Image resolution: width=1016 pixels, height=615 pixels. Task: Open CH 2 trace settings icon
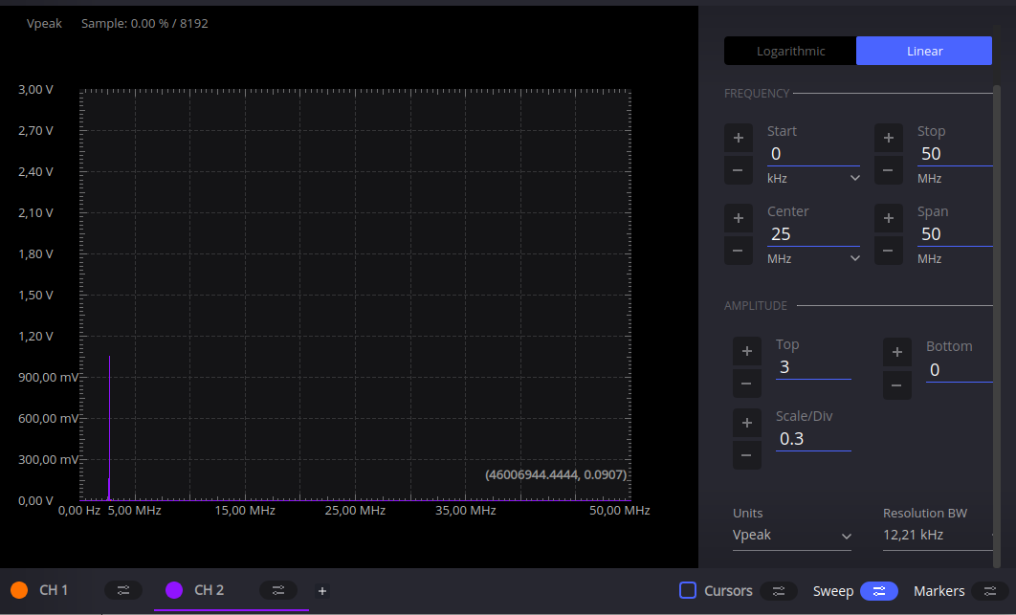click(x=277, y=590)
